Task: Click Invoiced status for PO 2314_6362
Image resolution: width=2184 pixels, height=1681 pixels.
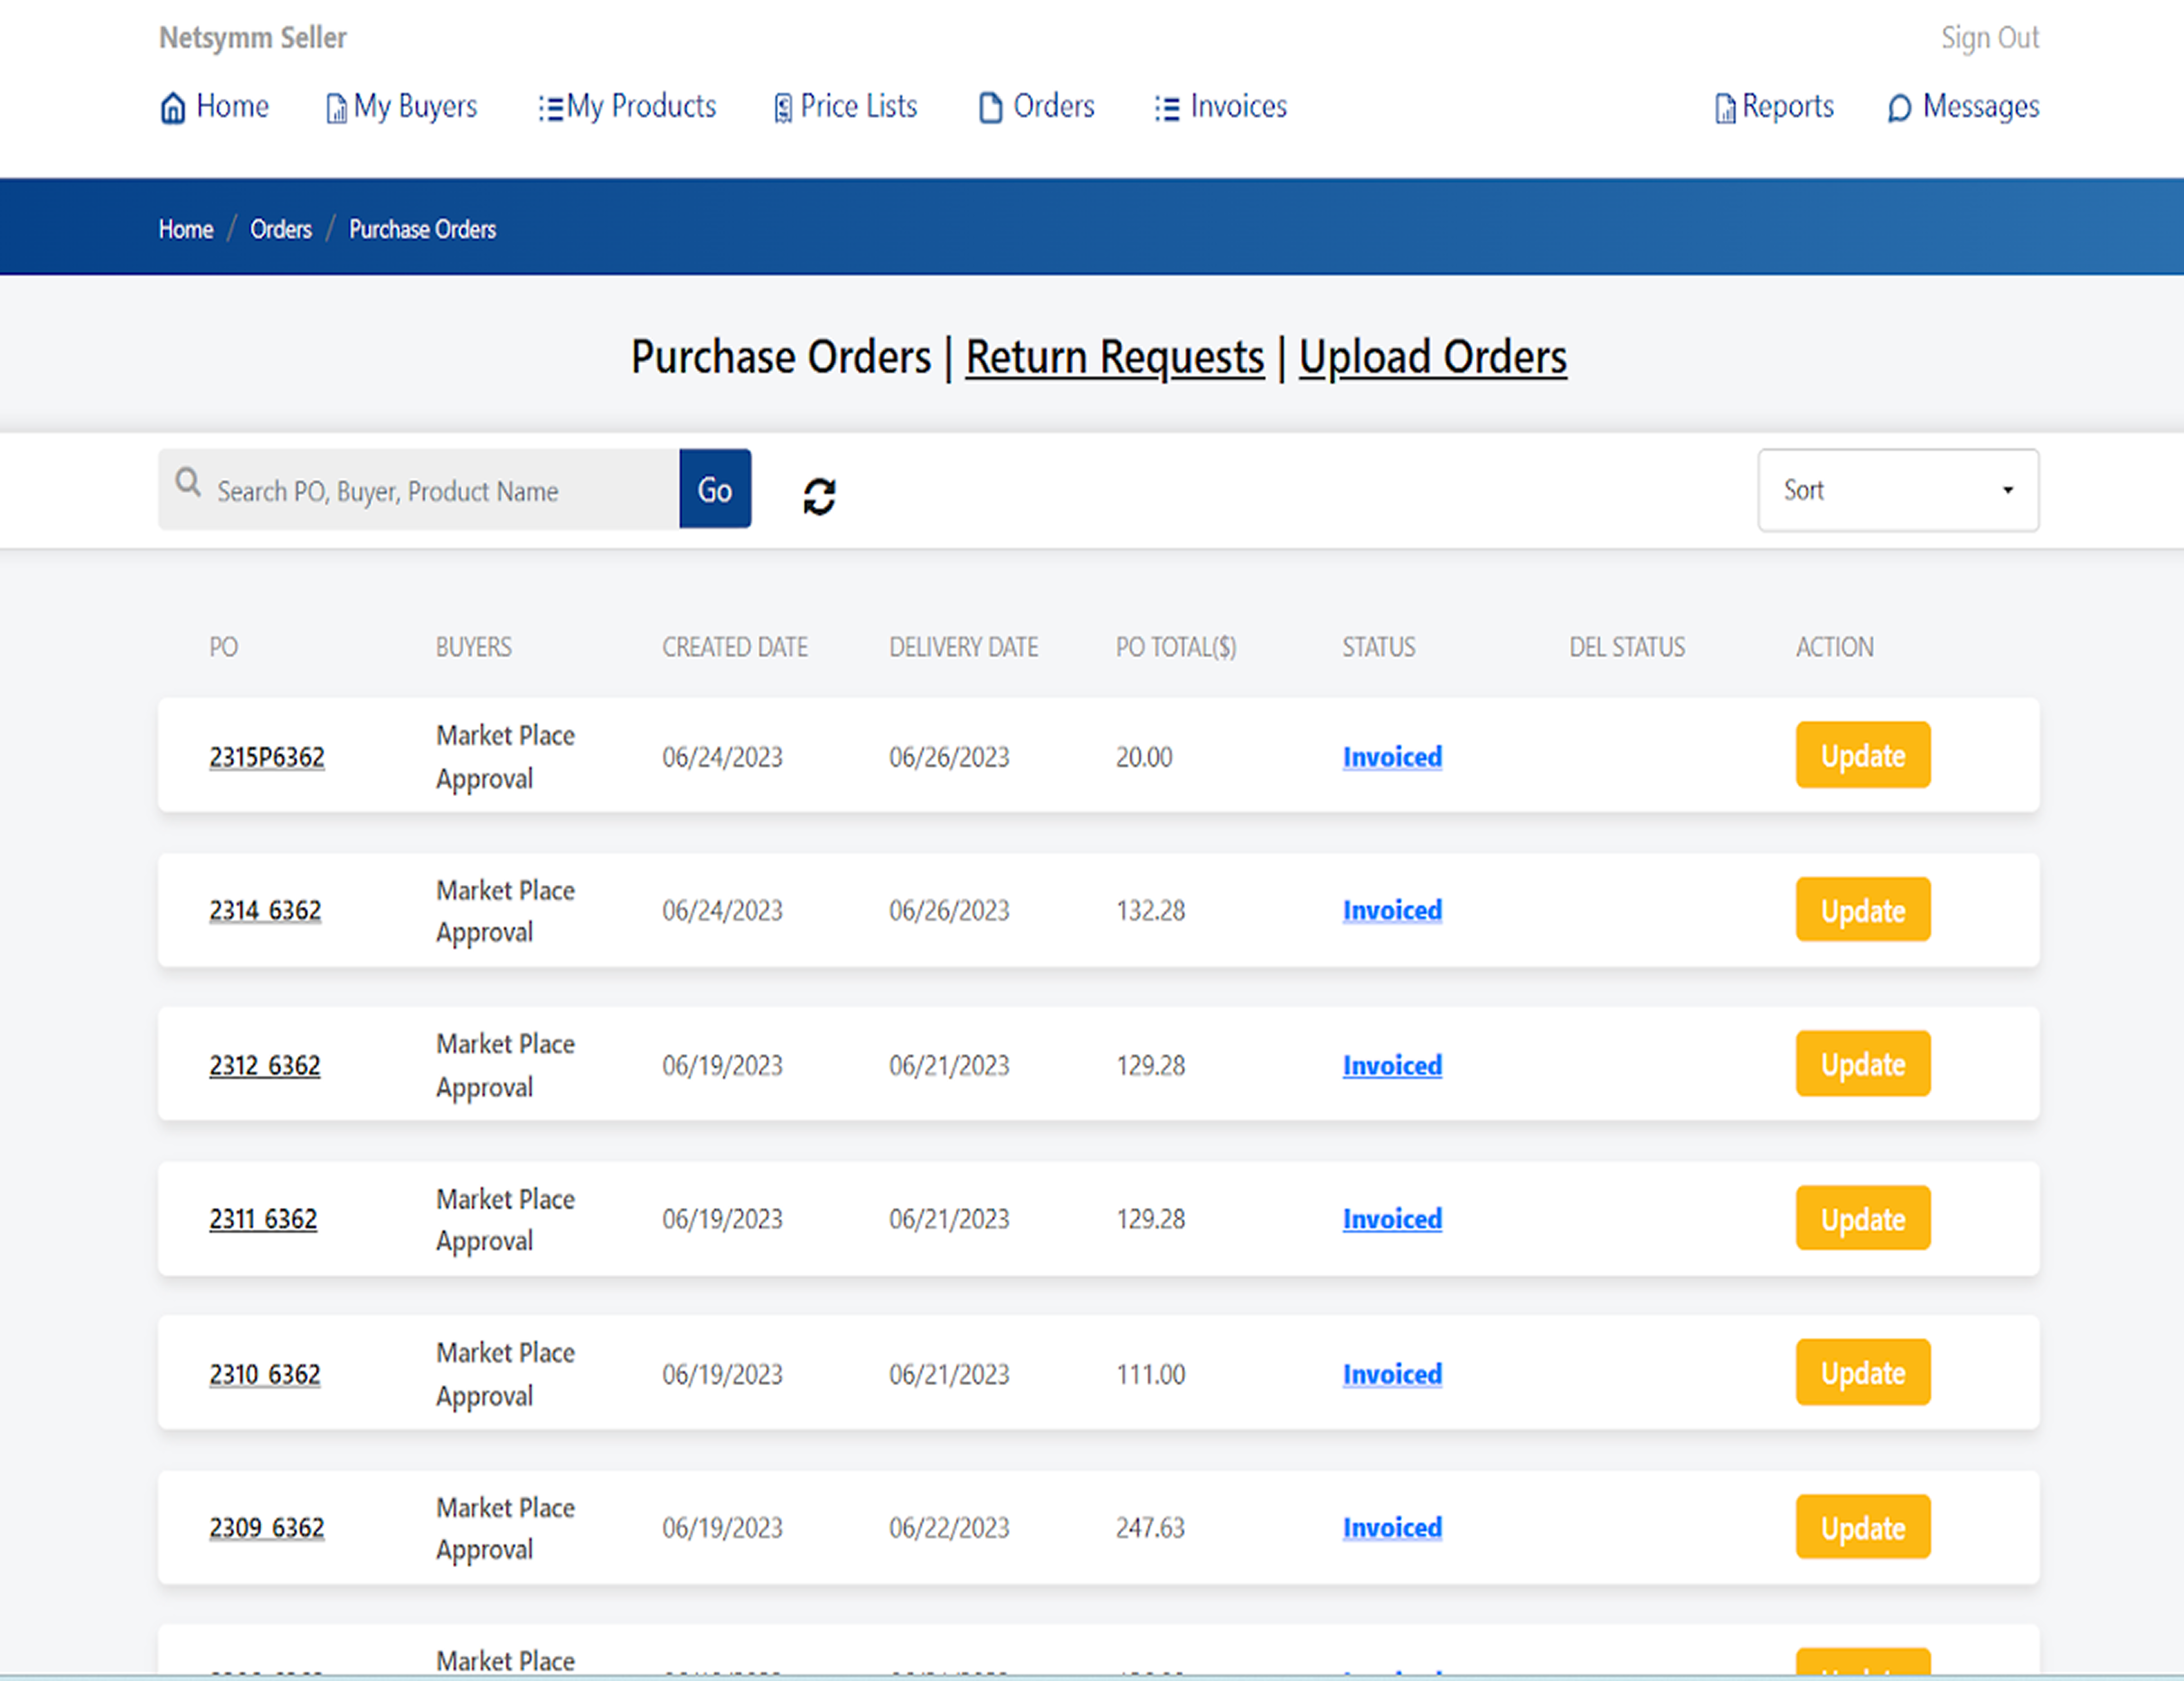Action: coord(1392,911)
